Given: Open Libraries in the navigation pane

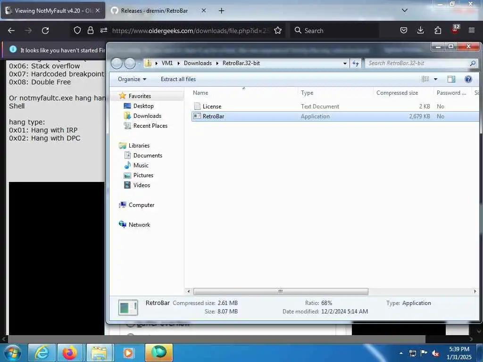Looking at the screenshot, I should (x=139, y=145).
